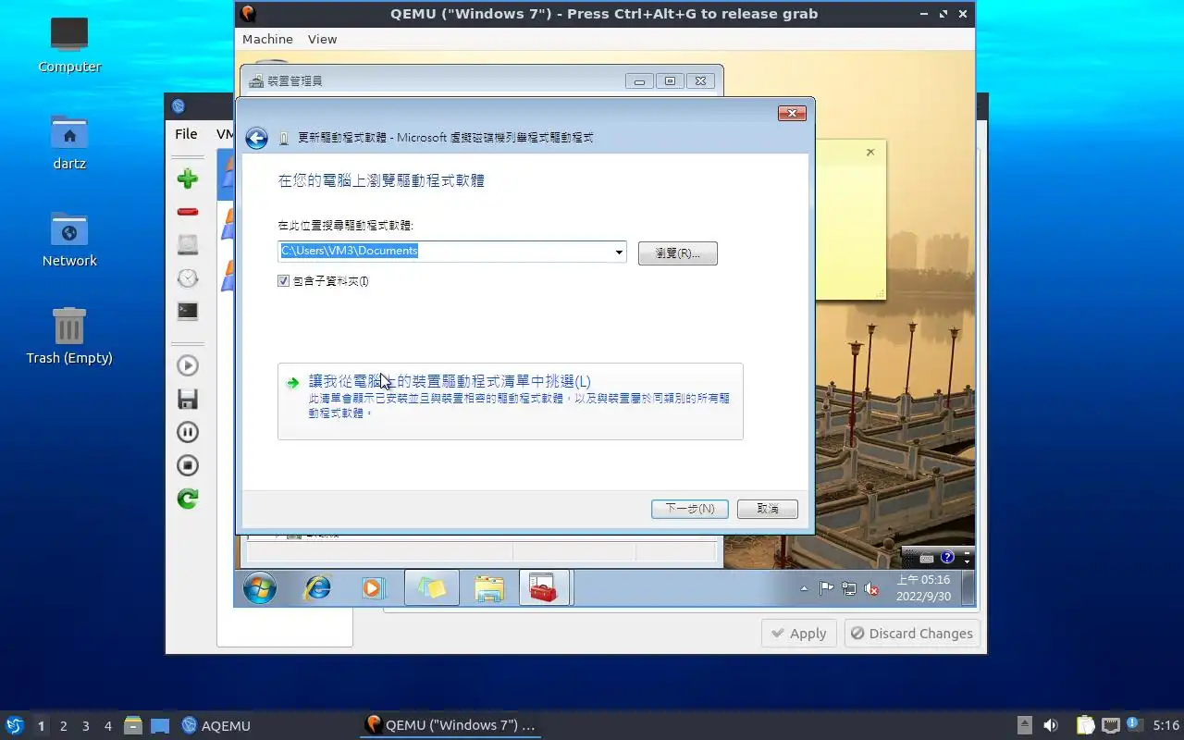The width and height of the screenshot is (1184, 740).
Task: Click Cancel (取消) button in wizard
Action: click(x=768, y=509)
